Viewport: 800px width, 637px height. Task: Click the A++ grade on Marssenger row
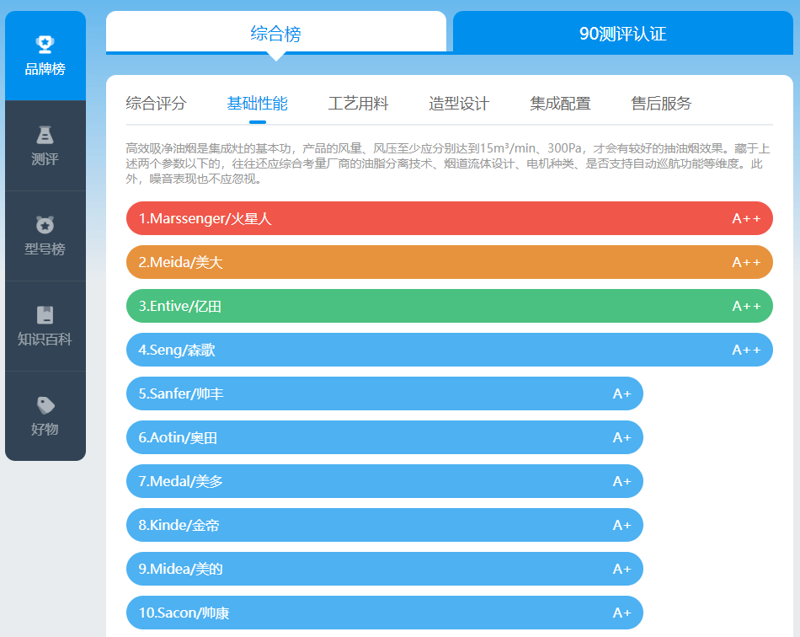(x=746, y=218)
